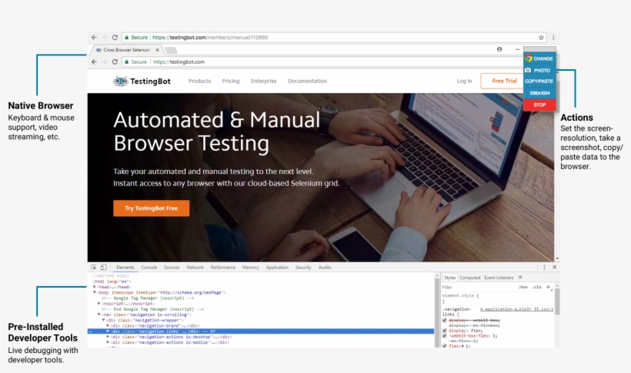Close the DevTools panel

(555, 267)
